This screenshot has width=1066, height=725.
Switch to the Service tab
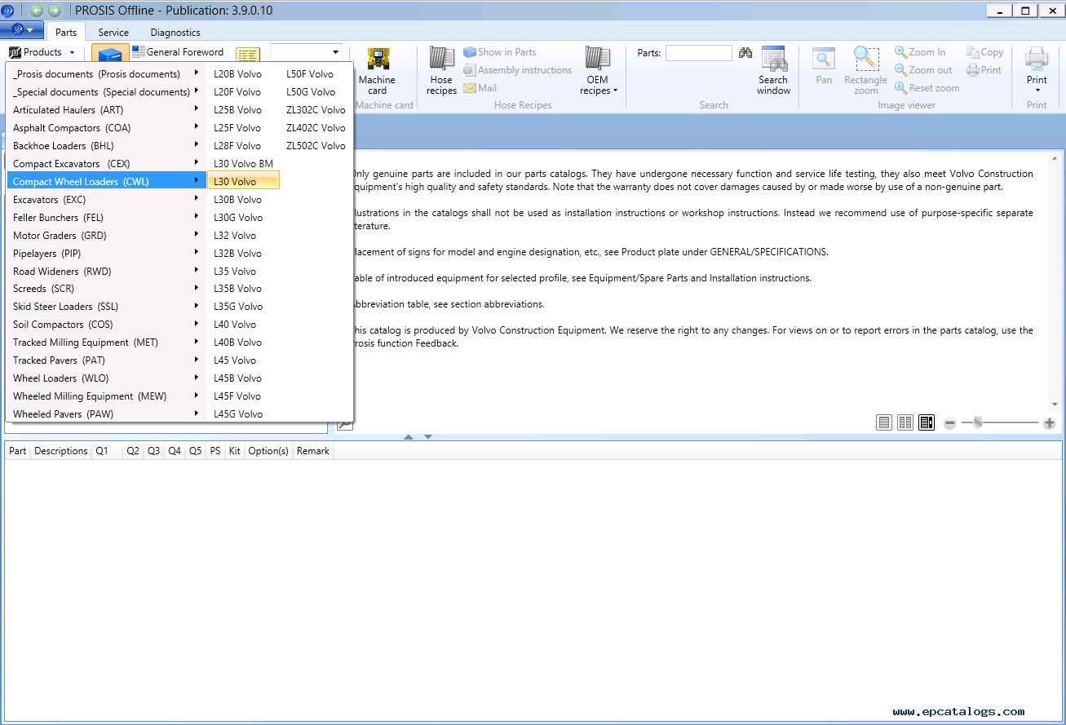[x=113, y=33]
